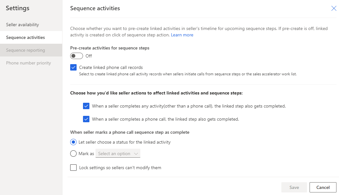Save the sequence activities settings
This screenshot has width=340, height=195.
point(294,187)
